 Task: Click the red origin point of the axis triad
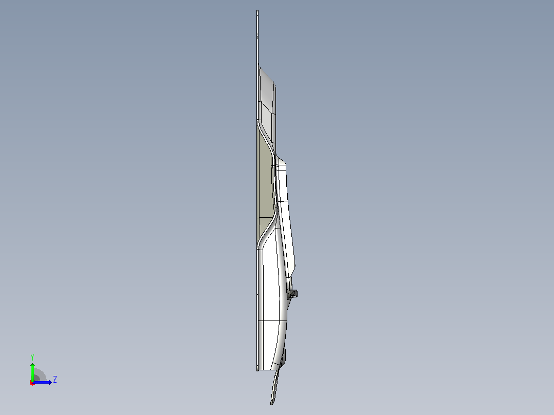[32, 383]
